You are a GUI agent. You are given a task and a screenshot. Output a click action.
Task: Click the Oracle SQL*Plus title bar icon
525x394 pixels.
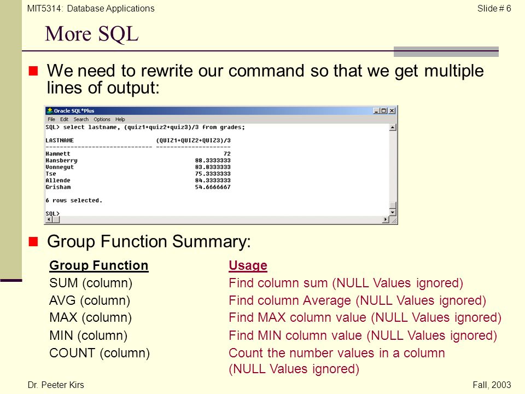click(50, 111)
